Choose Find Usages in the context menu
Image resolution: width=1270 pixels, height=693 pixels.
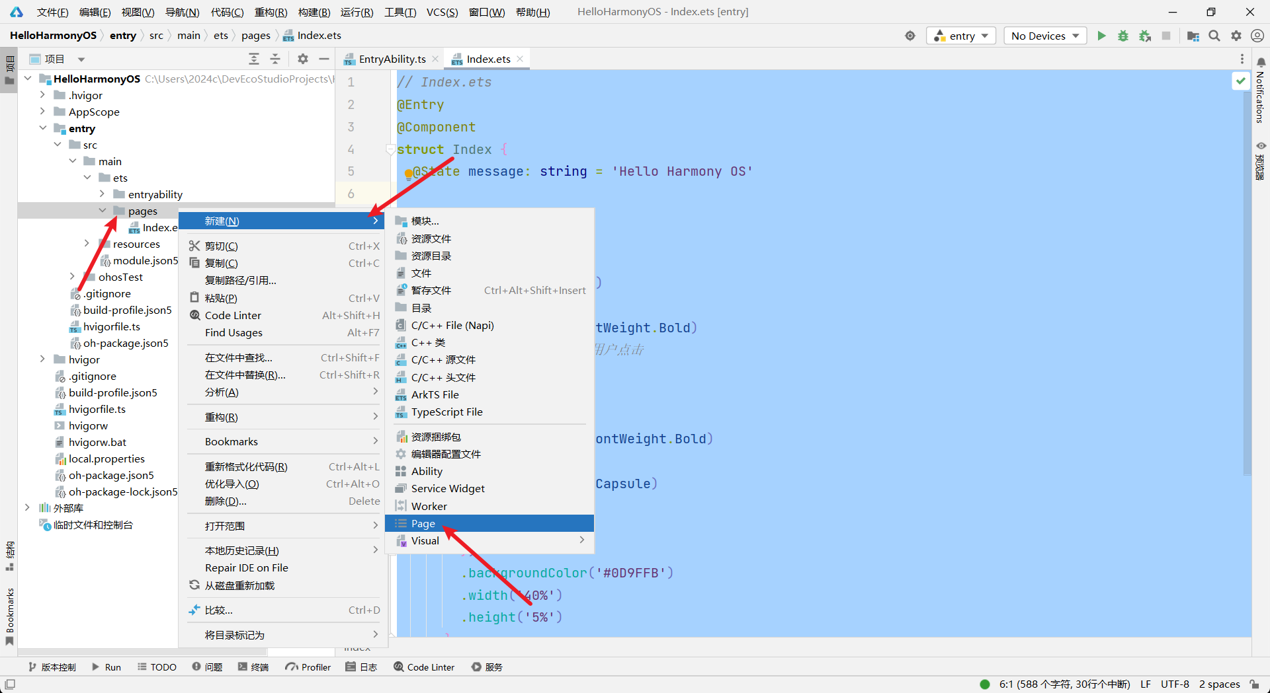283,332
